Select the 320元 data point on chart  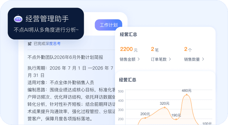pos(165,108)
